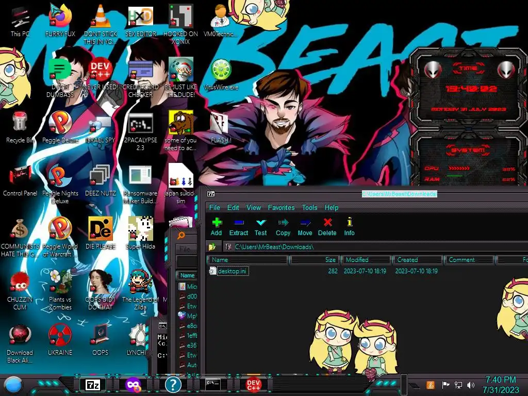
Task: Select the DEV C++ NEVER USED icon
Action: [101, 74]
